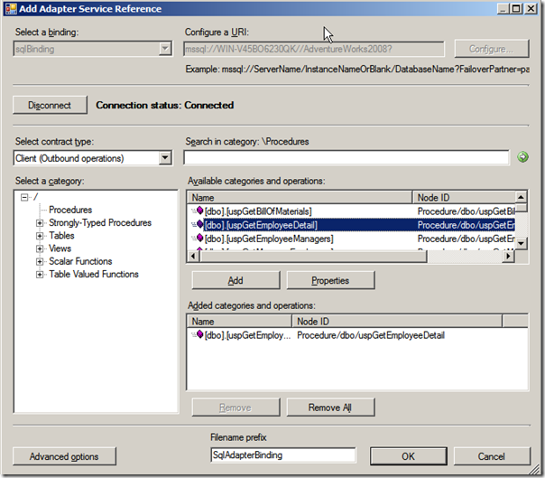
Task: Collapse the root / tree node
Action: click(24, 197)
